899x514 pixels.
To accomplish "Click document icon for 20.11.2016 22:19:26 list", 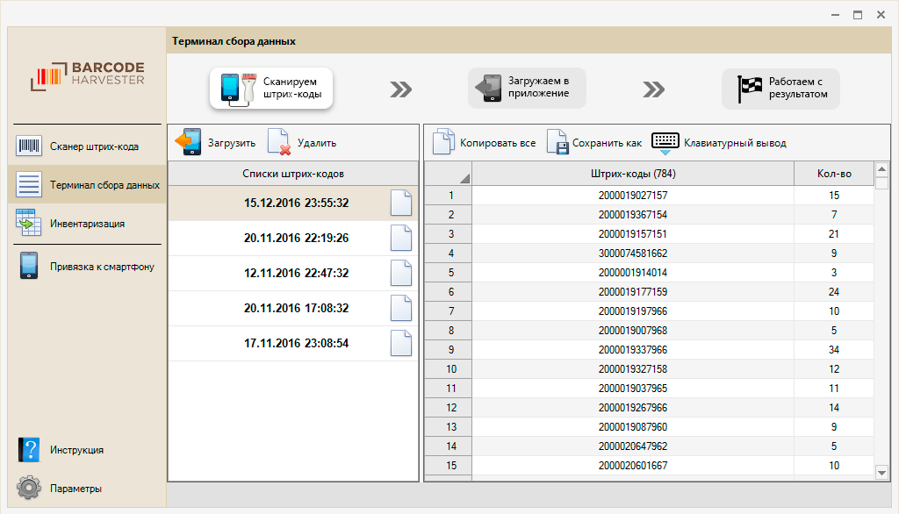I will [x=400, y=238].
